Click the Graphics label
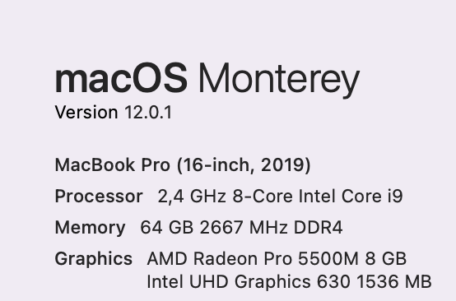456x301 pixels. [x=93, y=259]
